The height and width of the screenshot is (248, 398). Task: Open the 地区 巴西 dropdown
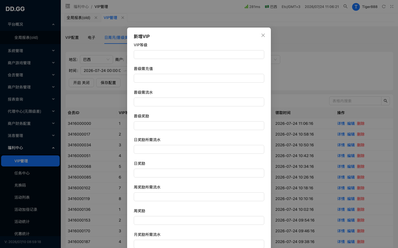(x=96, y=60)
